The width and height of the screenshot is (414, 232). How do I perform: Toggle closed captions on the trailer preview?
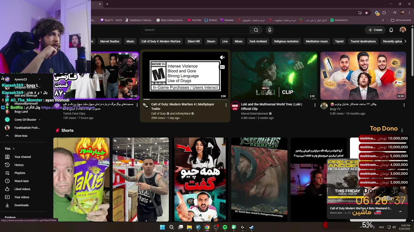pos(222,67)
